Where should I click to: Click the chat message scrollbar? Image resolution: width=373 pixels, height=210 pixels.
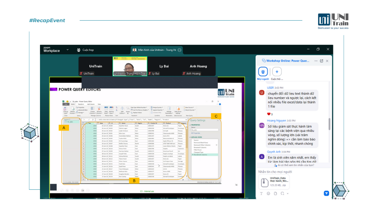[329, 124]
